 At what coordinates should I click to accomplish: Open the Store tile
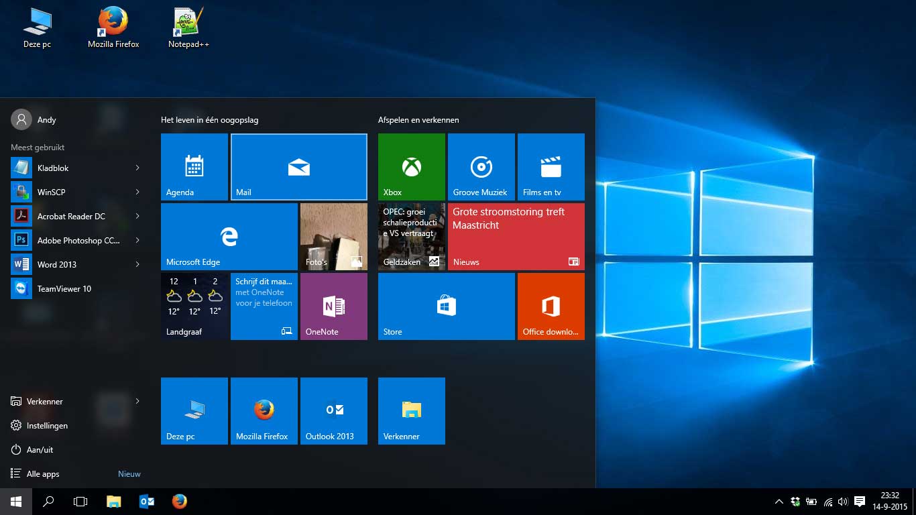(x=447, y=306)
